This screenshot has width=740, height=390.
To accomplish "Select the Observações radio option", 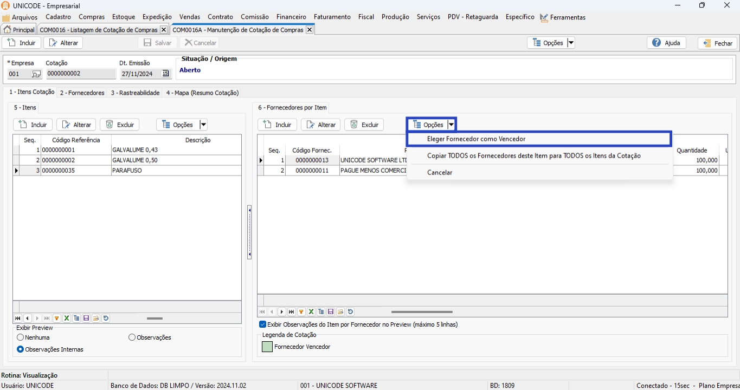I will tap(132, 337).
